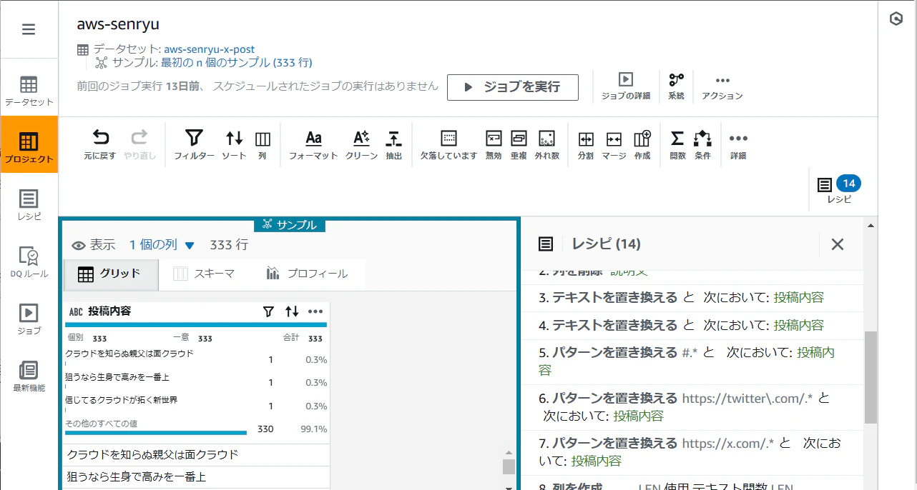Select プロジェクト in sidebar
Screen dimensions: 917x490
tap(29, 145)
